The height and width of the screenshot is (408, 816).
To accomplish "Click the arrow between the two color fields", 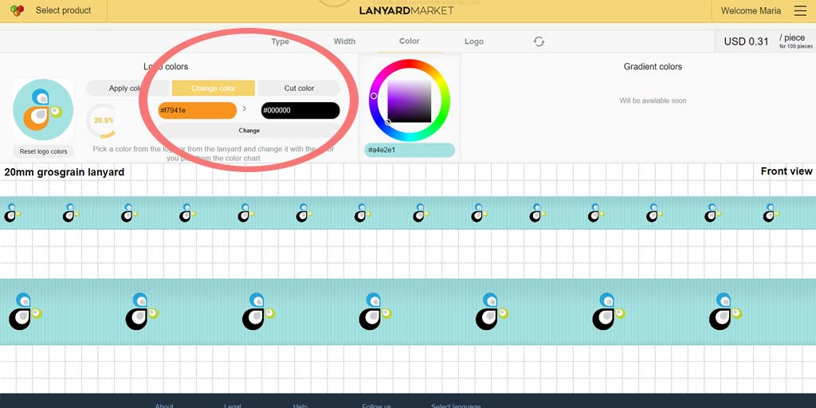I will (x=245, y=110).
